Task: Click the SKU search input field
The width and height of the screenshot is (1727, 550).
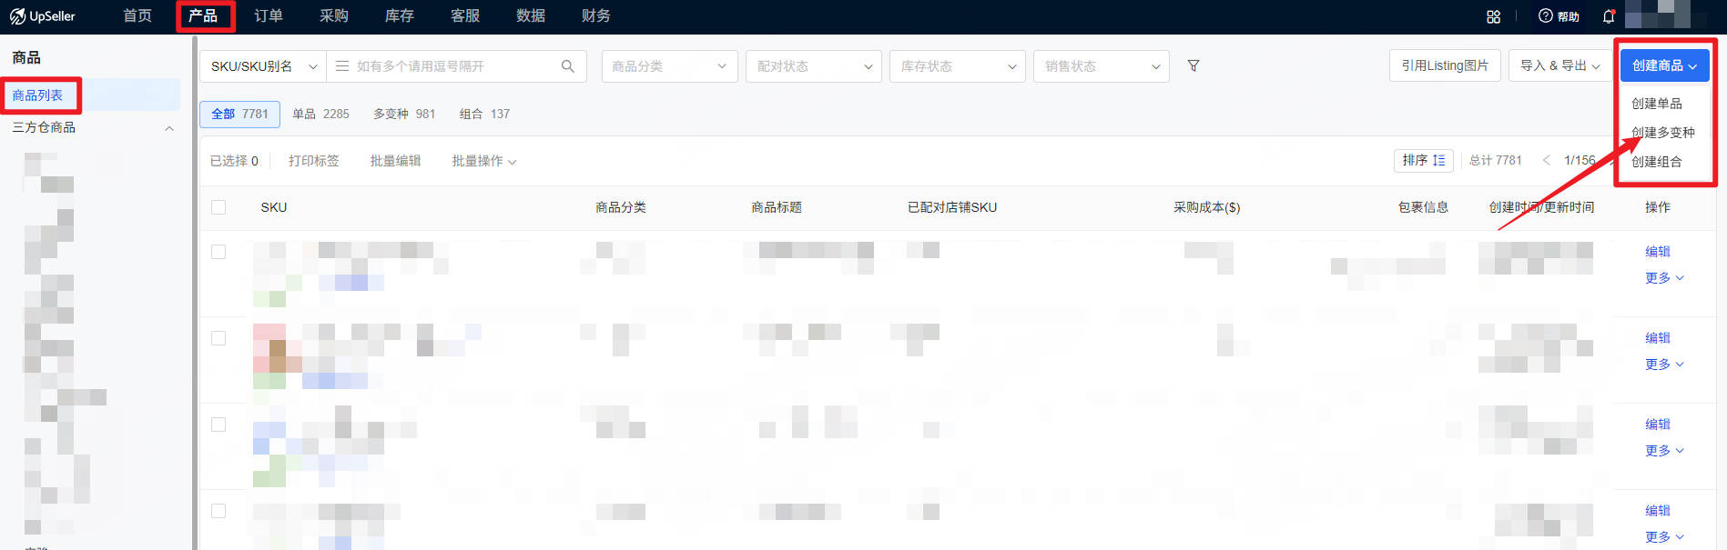Action: [455, 66]
